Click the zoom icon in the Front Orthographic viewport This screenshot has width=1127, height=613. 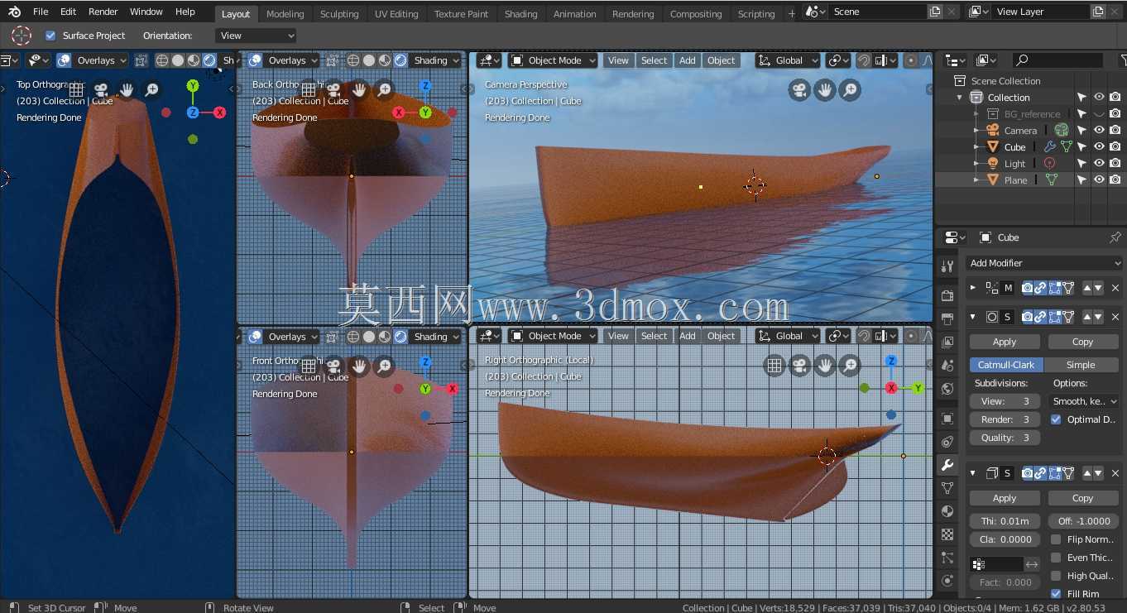coord(385,366)
